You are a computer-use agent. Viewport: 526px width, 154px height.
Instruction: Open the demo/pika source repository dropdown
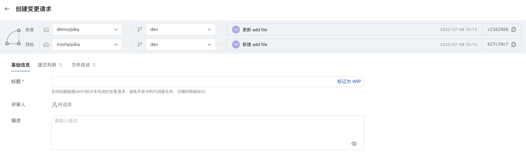(x=87, y=29)
